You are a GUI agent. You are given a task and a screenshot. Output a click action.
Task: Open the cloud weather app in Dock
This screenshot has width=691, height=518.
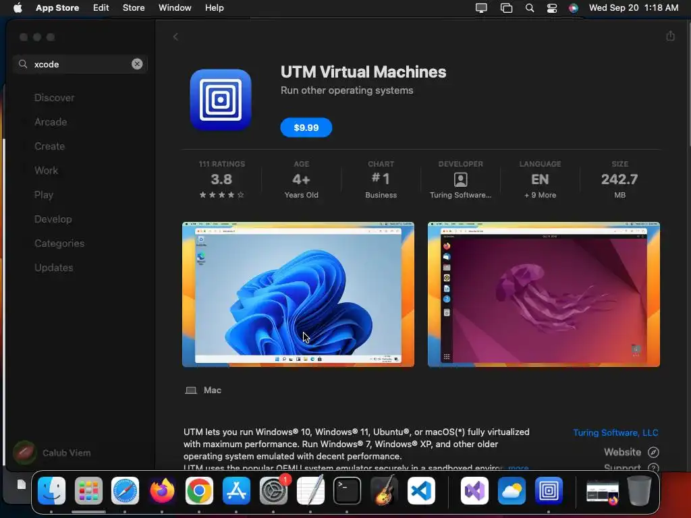click(512, 490)
